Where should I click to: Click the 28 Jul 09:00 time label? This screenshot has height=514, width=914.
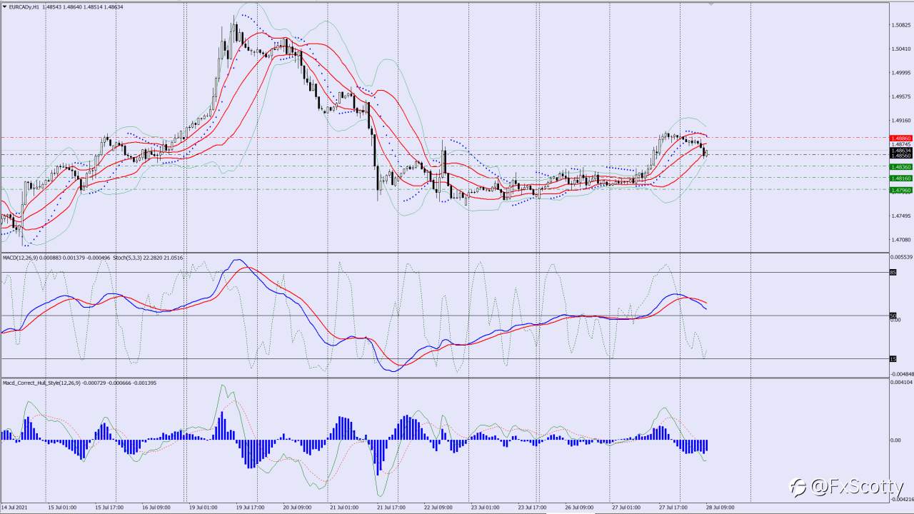point(721,508)
